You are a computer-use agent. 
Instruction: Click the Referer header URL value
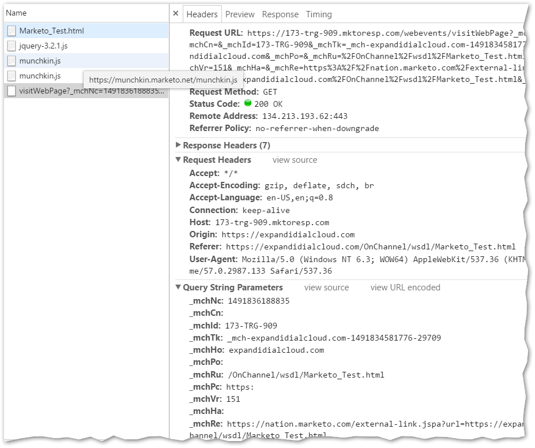click(x=371, y=247)
